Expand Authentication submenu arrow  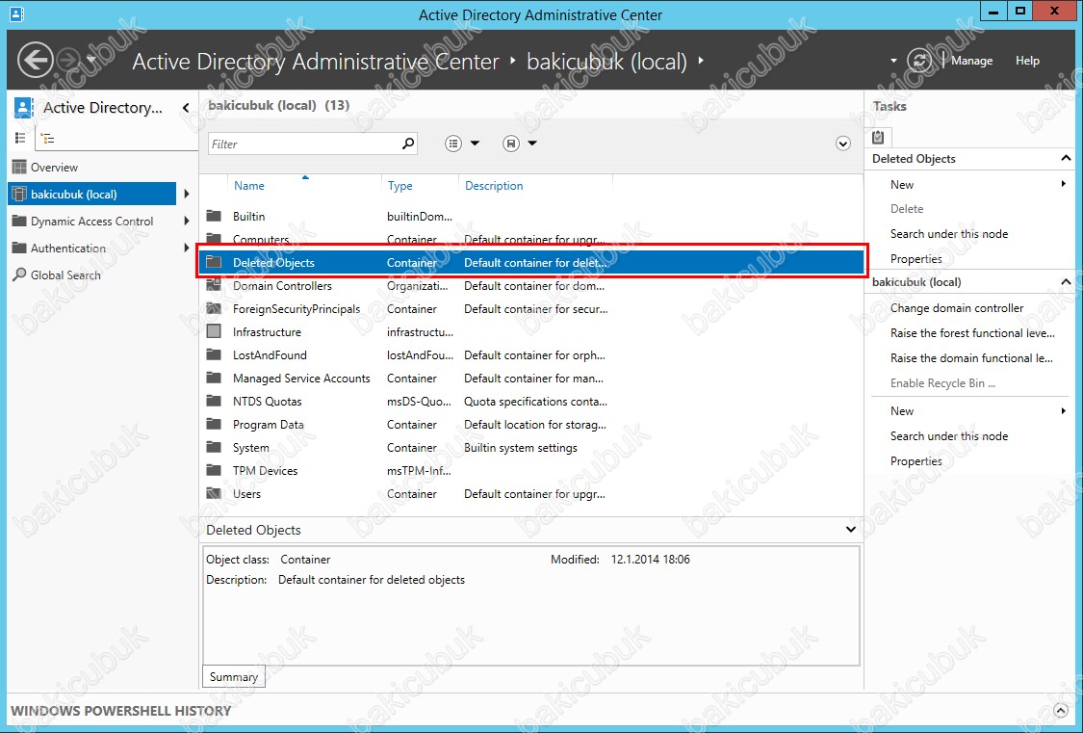pos(186,248)
